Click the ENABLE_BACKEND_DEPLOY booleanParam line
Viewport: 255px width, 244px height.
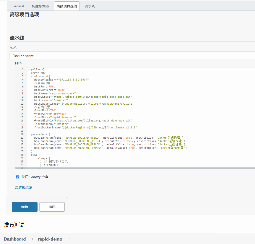pos(109,145)
